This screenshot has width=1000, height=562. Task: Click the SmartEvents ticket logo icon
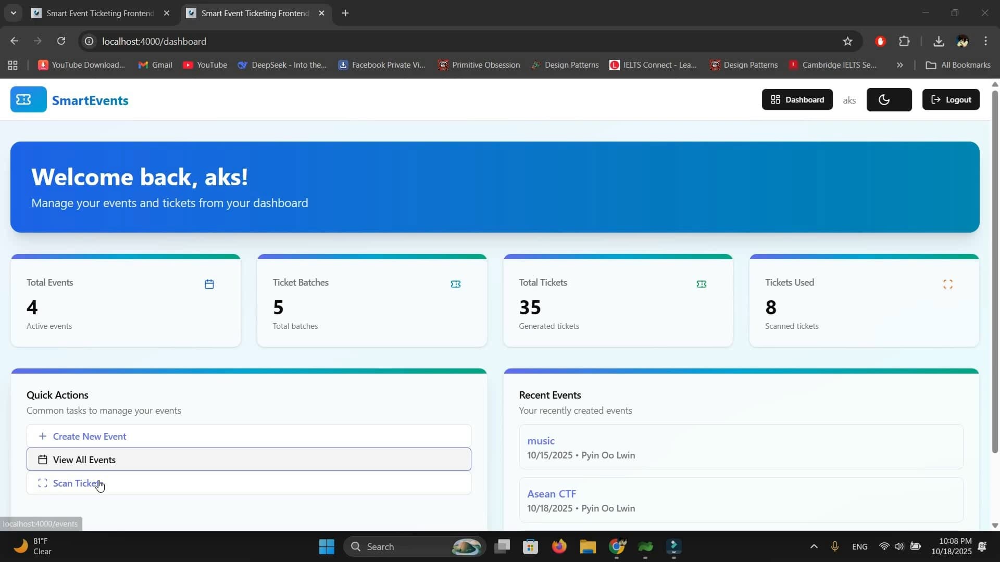pyautogui.click(x=28, y=100)
